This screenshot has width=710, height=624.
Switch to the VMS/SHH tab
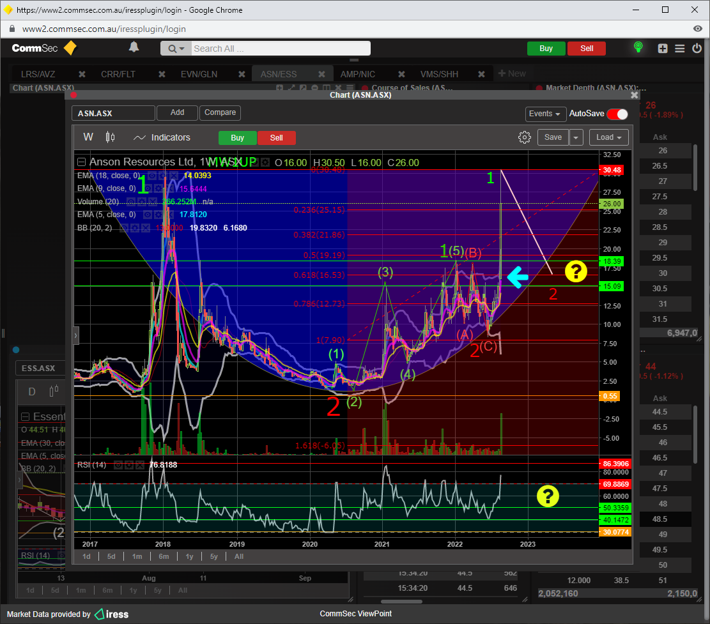(x=439, y=74)
